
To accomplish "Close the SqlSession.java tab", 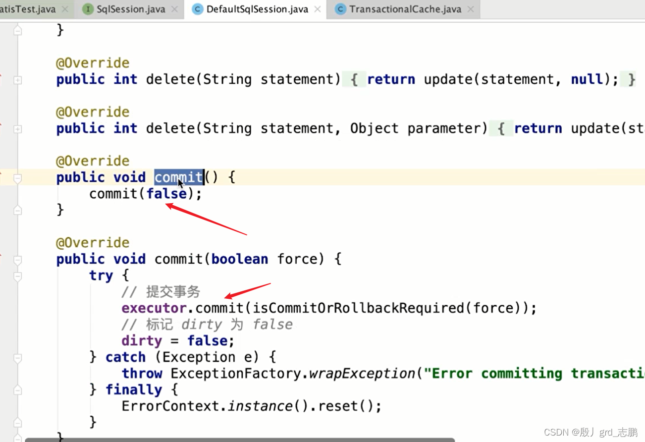I will [174, 9].
